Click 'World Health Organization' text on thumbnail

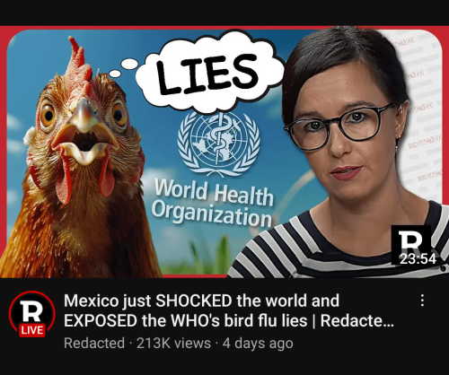coord(213,204)
